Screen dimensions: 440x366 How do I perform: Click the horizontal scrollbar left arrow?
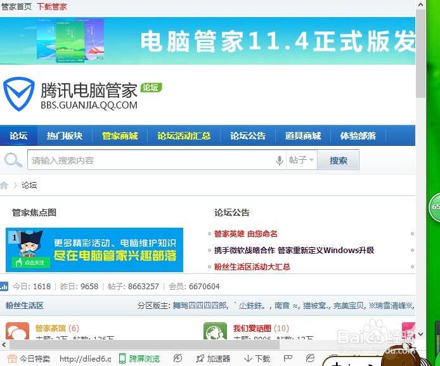tap(4, 344)
